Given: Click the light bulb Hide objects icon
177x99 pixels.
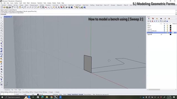Looking at the screenshot, I should [56, 7].
